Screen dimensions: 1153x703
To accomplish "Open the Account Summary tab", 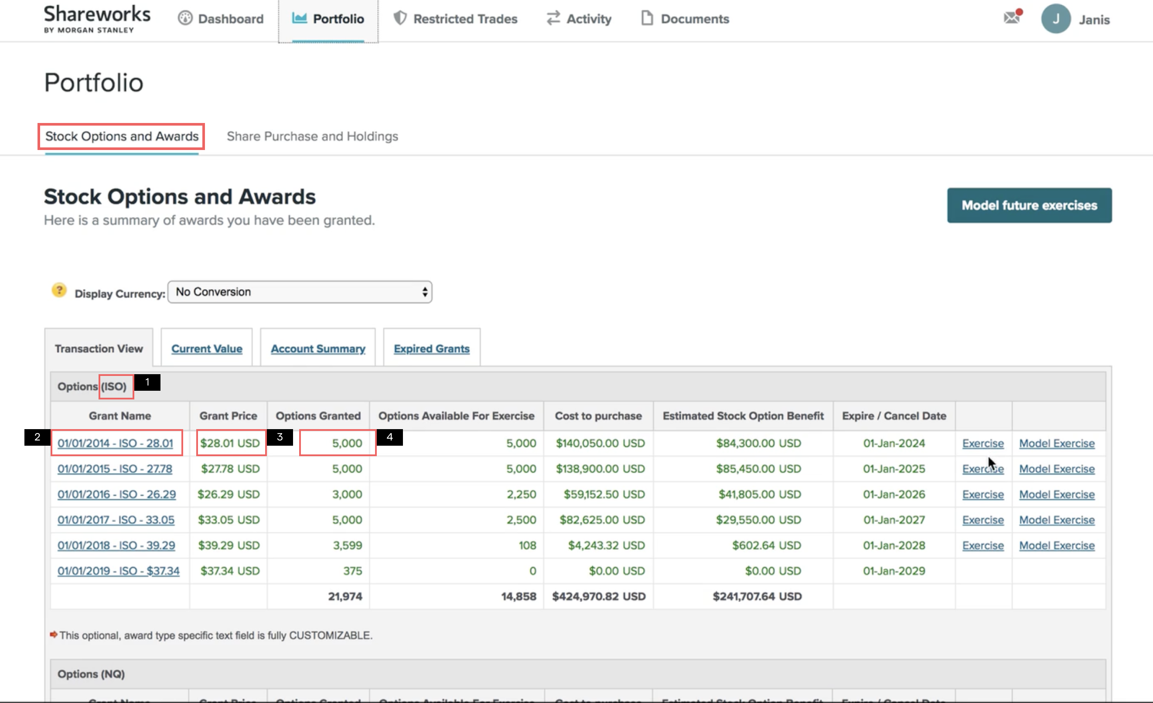I will 318,349.
